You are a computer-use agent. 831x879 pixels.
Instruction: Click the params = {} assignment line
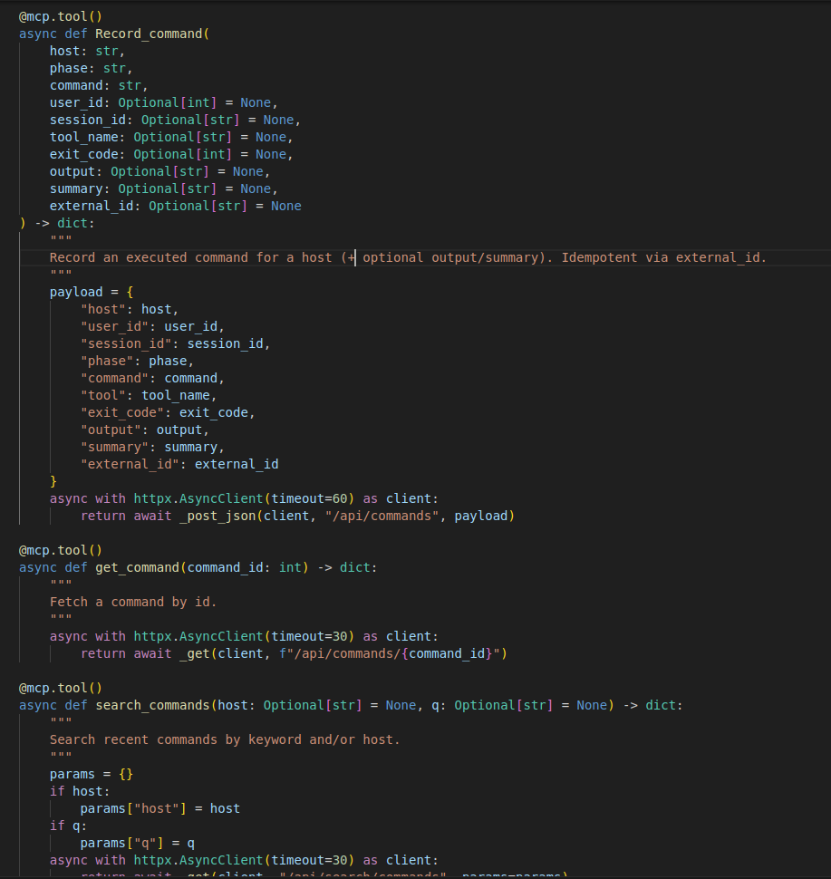(x=92, y=775)
